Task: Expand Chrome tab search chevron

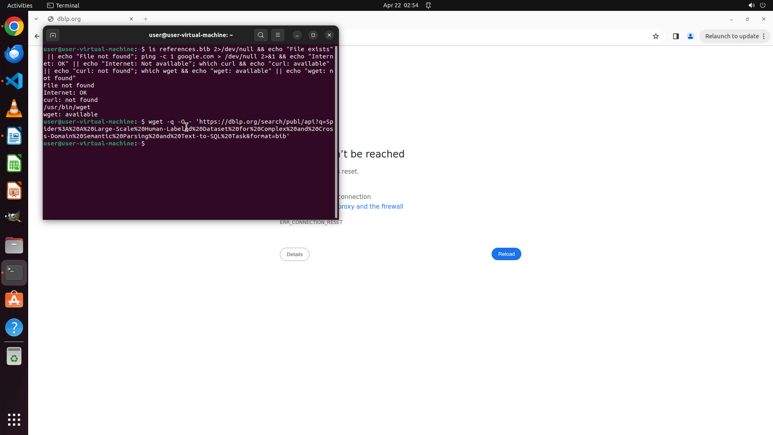Action: click(36, 19)
